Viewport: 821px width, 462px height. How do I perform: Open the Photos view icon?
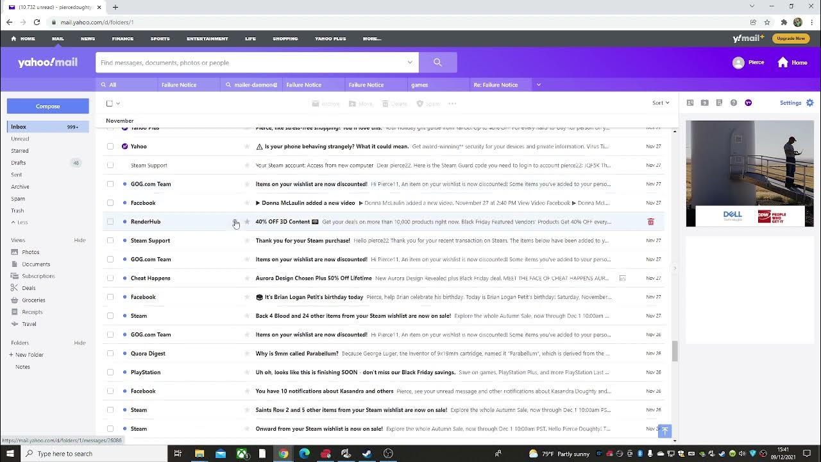[15, 252]
